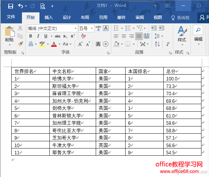Cut selection with the scissors icon
Image resolution: width=209 pixels, height=177 pixels.
click(20, 28)
